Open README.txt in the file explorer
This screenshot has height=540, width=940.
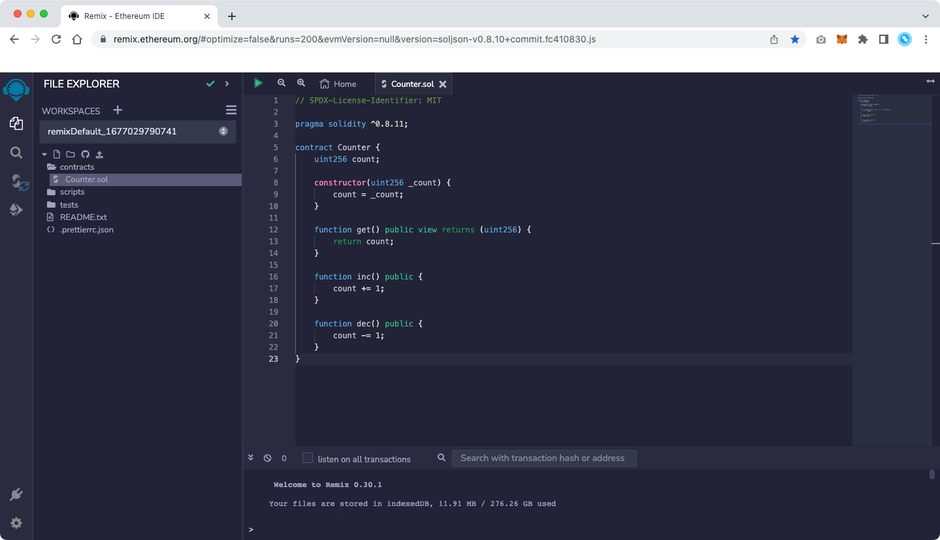(x=83, y=217)
